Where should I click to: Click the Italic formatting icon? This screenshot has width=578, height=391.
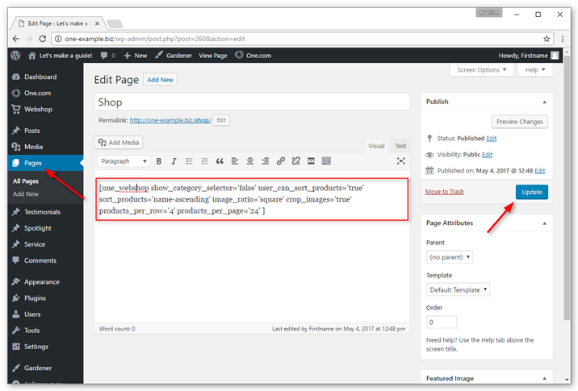(174, 161)
